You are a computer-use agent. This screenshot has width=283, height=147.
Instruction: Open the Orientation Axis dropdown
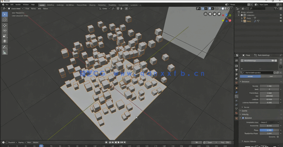coord(269,123)
